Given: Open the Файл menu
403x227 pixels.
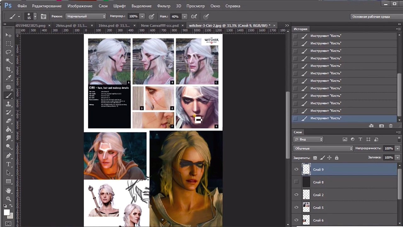Looking at the screenshot, I should point(22,6).
